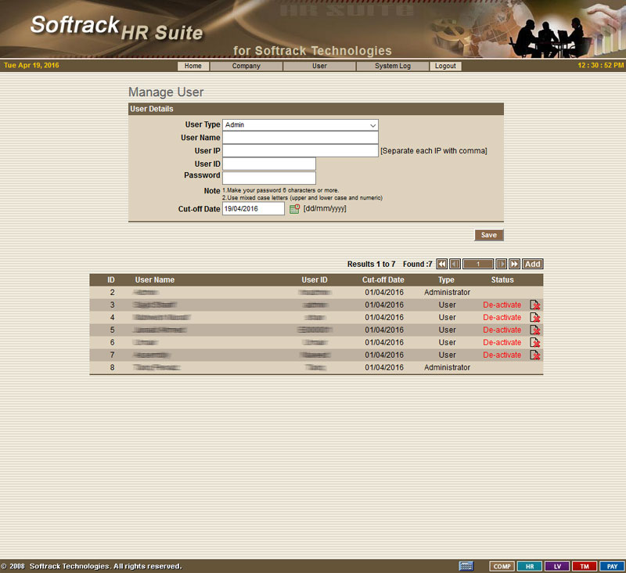Click the Add button above table
Image resolution: width=626 pixels, height=573 pixels.
click(x=533, y=265)
